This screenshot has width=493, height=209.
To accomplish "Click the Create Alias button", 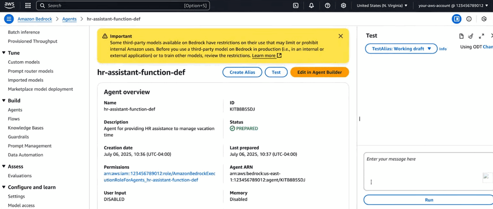I will (x=242, y=72).
